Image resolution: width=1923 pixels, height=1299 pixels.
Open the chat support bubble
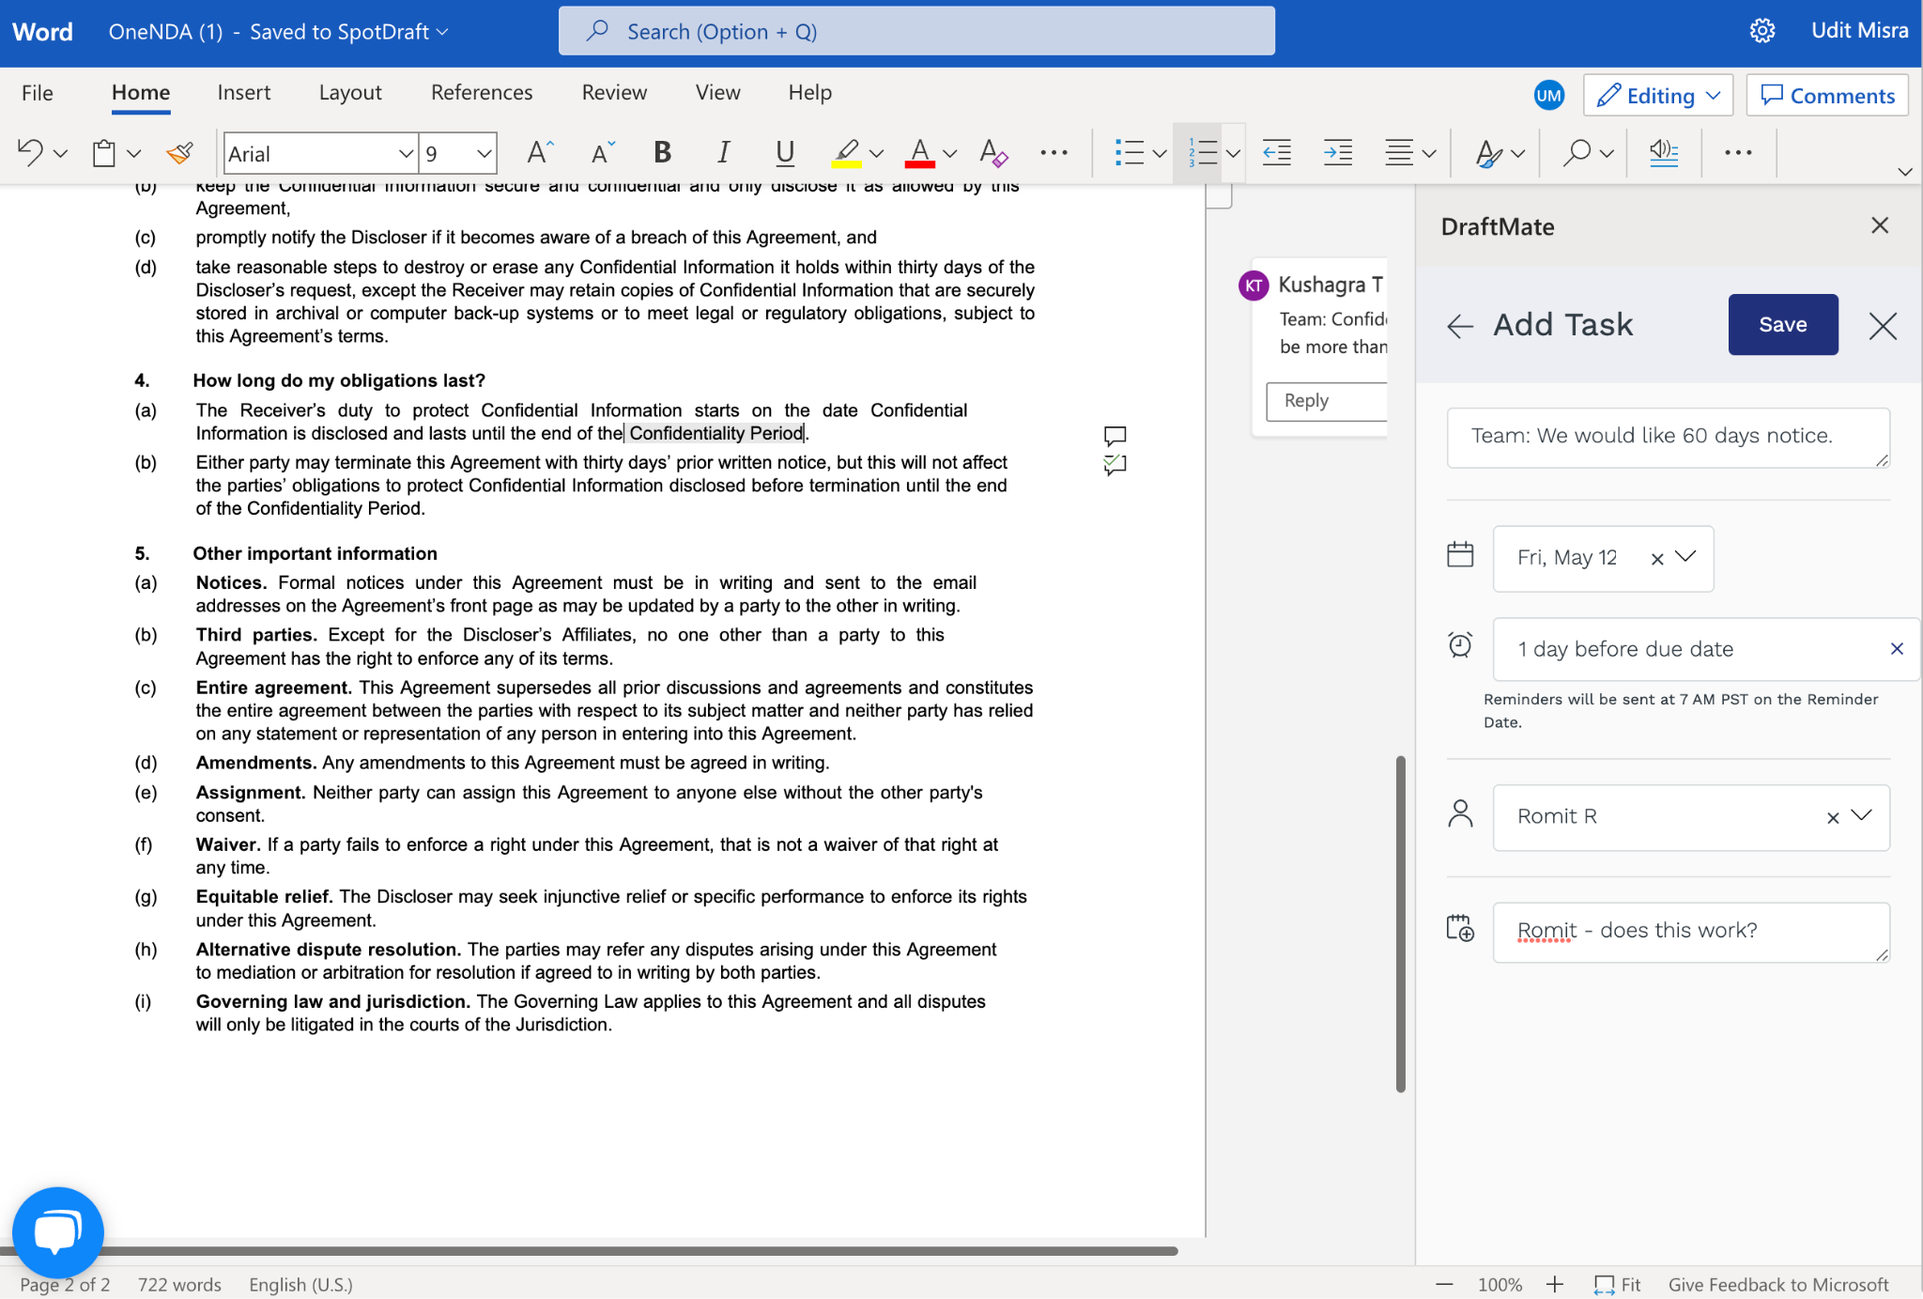(x=57, y=1232)
